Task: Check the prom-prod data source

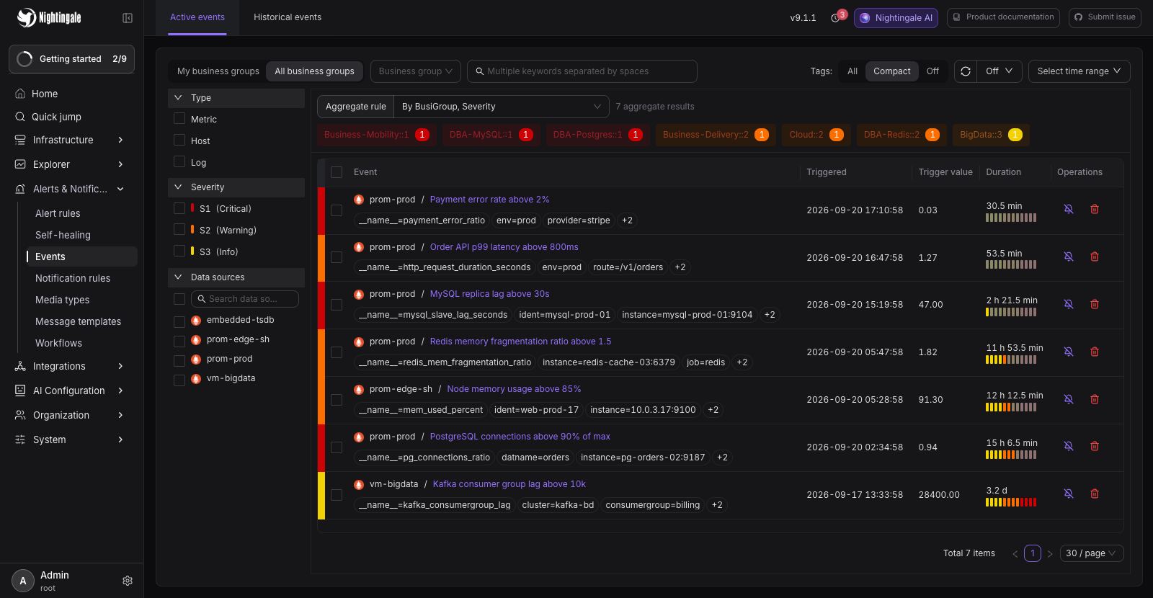Action: point(179,360)
